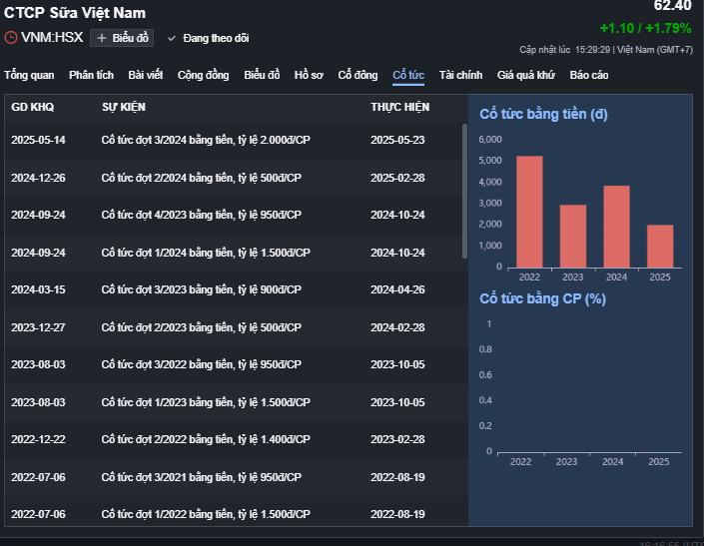Click the 2024 cash dividend bar
The image size is (704, 546).
tap(616, 227)
